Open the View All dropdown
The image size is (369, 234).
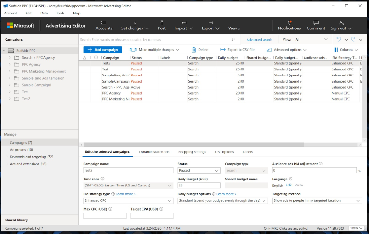tap(311, 40)
